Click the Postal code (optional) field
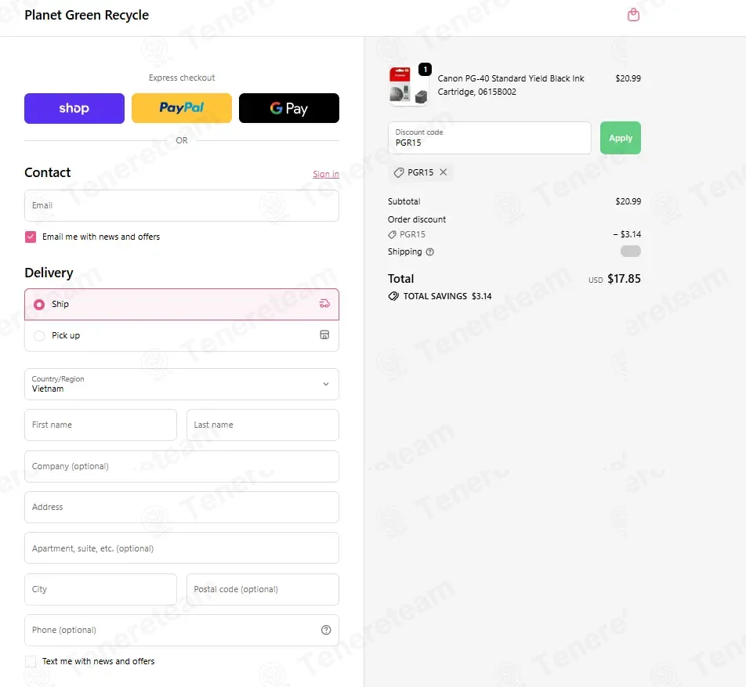Screen dimensions: 746x687 [x=263, y=589]
